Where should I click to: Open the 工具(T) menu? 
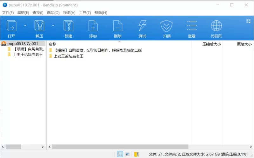pyautogui.click(x=85, y=13)
